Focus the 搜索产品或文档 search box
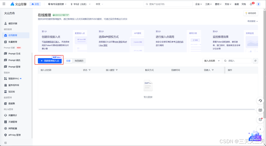Screen dimensions: 266x146 click(168, 4)
